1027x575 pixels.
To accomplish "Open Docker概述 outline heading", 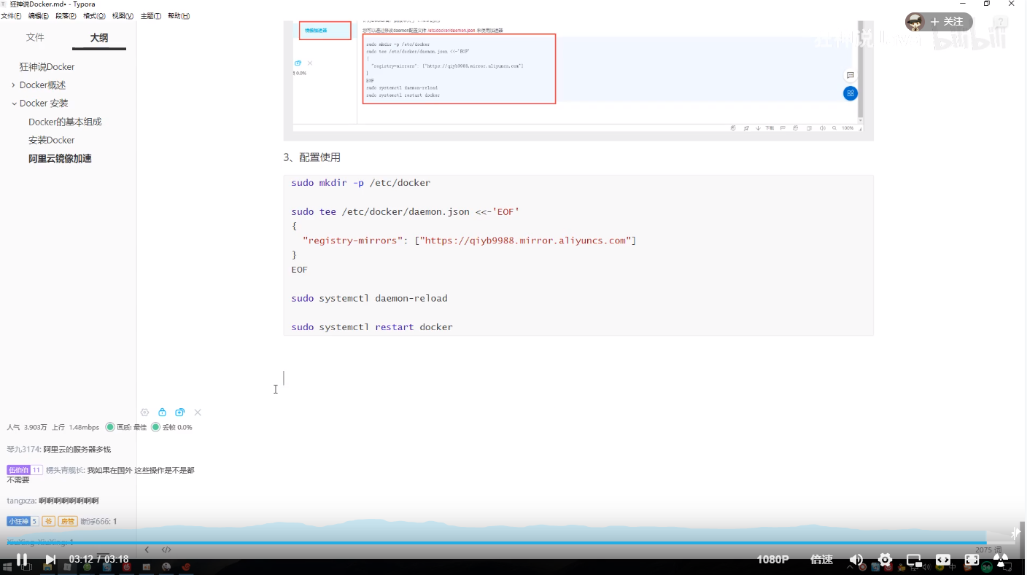I will [x=42, y=85].
